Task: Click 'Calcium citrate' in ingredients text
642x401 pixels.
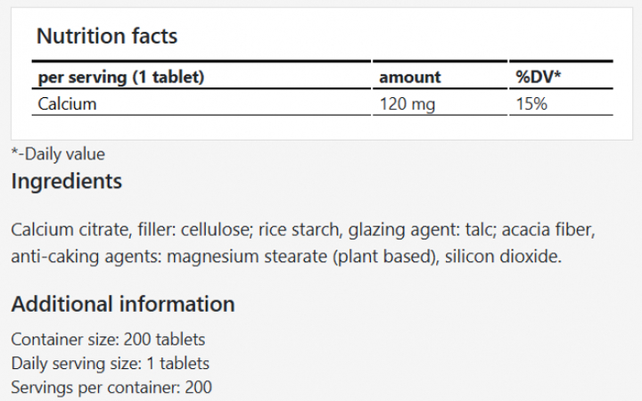Action: [x=70, y=231]
